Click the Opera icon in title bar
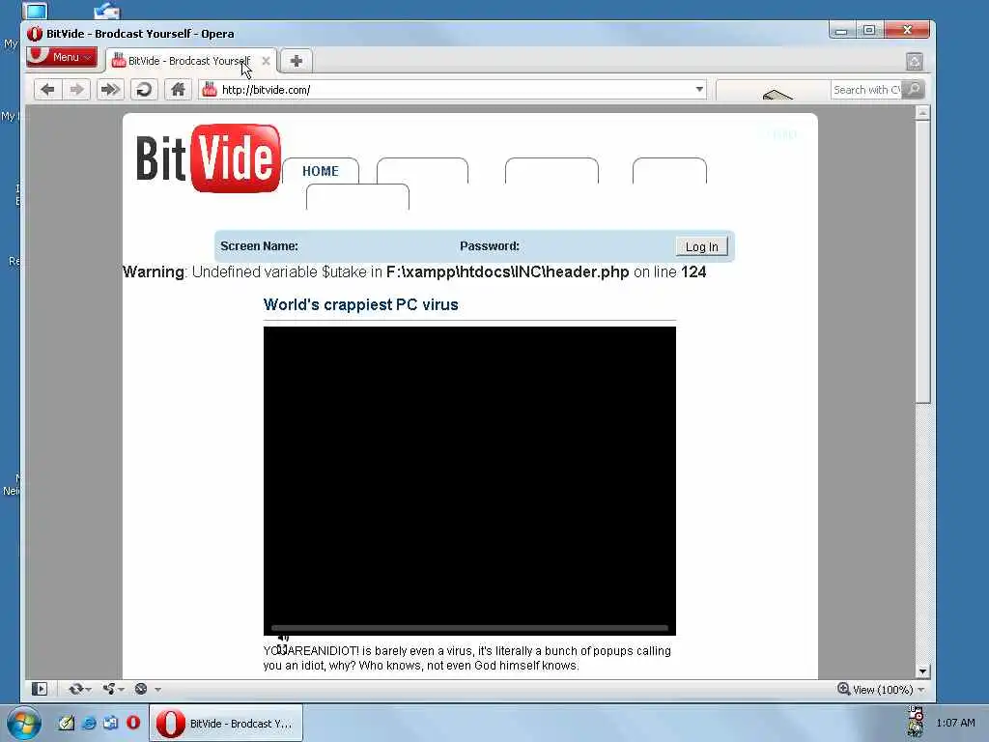 35,34
